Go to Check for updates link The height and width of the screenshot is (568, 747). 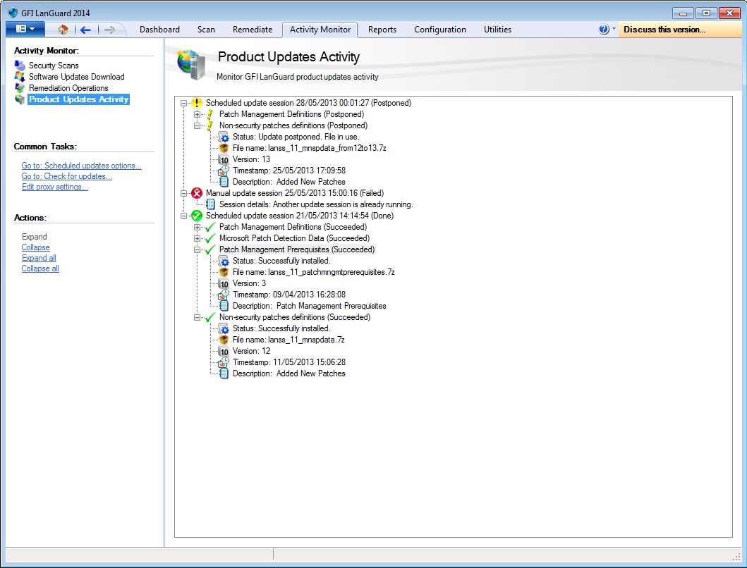tap(67, 176)
